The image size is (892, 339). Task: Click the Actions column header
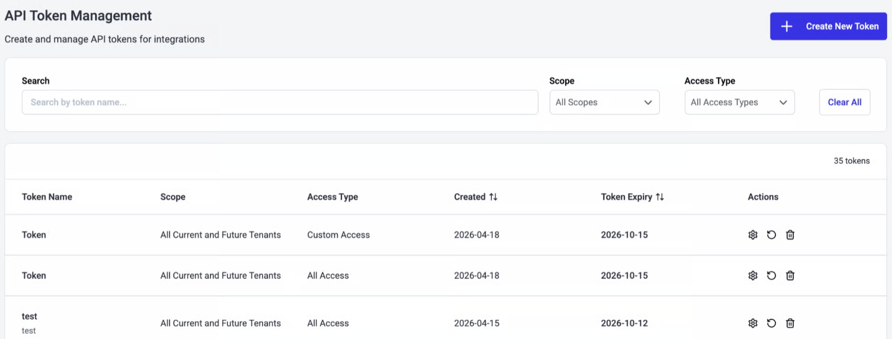(763, 197)
